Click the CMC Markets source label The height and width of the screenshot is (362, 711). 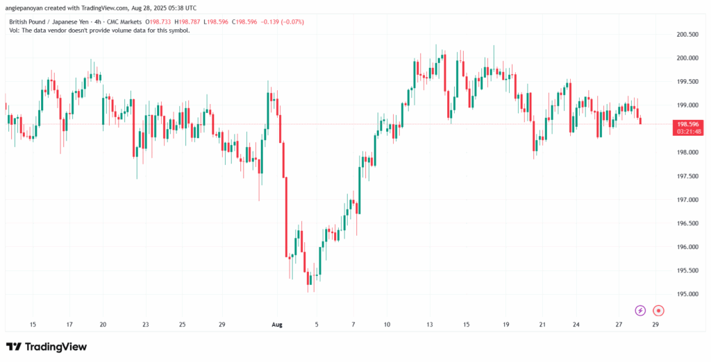click(125, 21)
